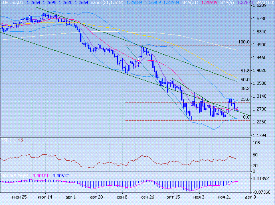Viewport: 275px width, 205px height.
Task: Select the 38.2 Fibonacci retracement label
Action: pos(245,88)
